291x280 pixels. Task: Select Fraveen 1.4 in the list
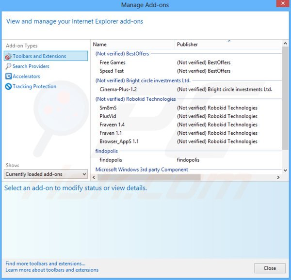[x=112, y=124]
